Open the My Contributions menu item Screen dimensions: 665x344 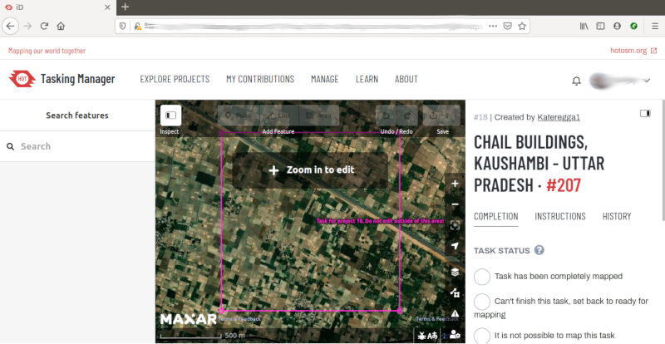260,79
